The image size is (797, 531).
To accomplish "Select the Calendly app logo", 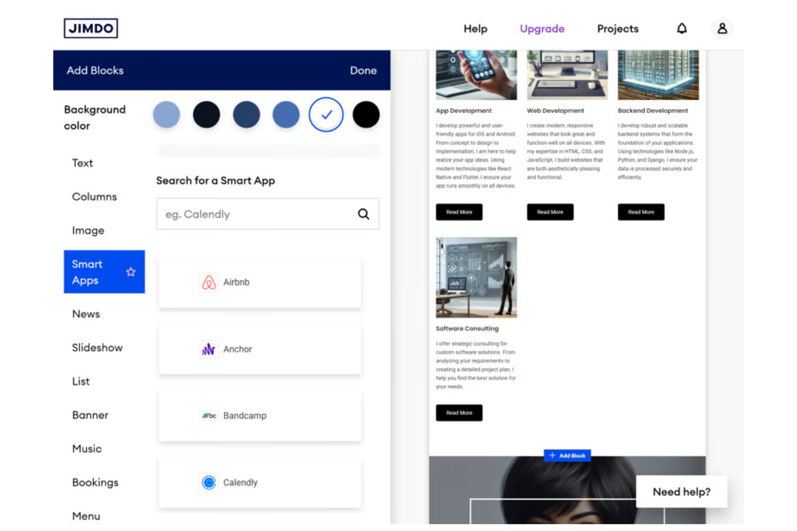I will [209, 482].
